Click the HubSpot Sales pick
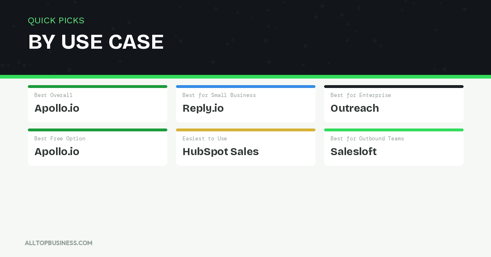The height and width of the screenshot is (257, 491). pos(221,152)
